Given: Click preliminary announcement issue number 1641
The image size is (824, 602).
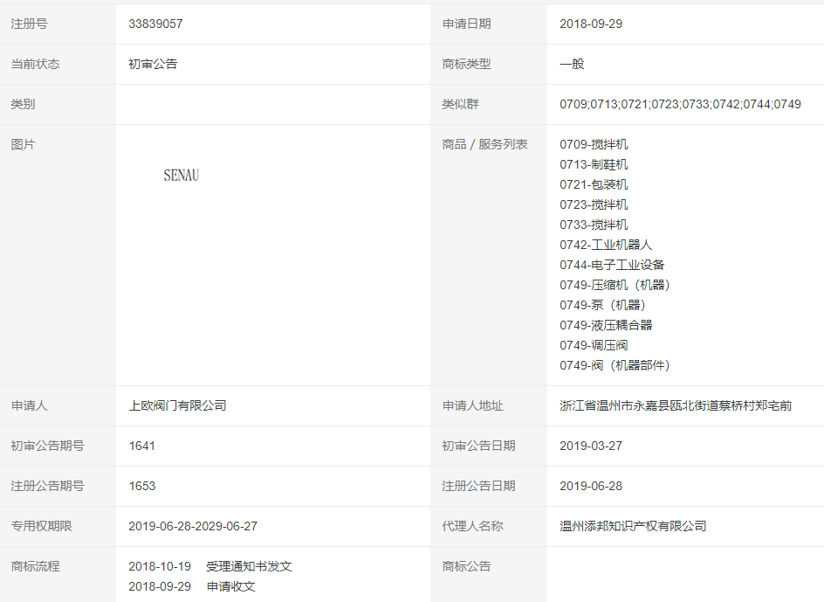Looking at the screenshot, I should pos(141,446).
